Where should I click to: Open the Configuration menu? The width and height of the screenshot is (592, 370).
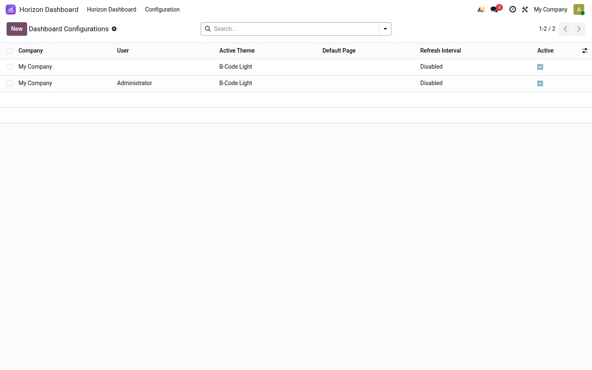click(162, 9)
